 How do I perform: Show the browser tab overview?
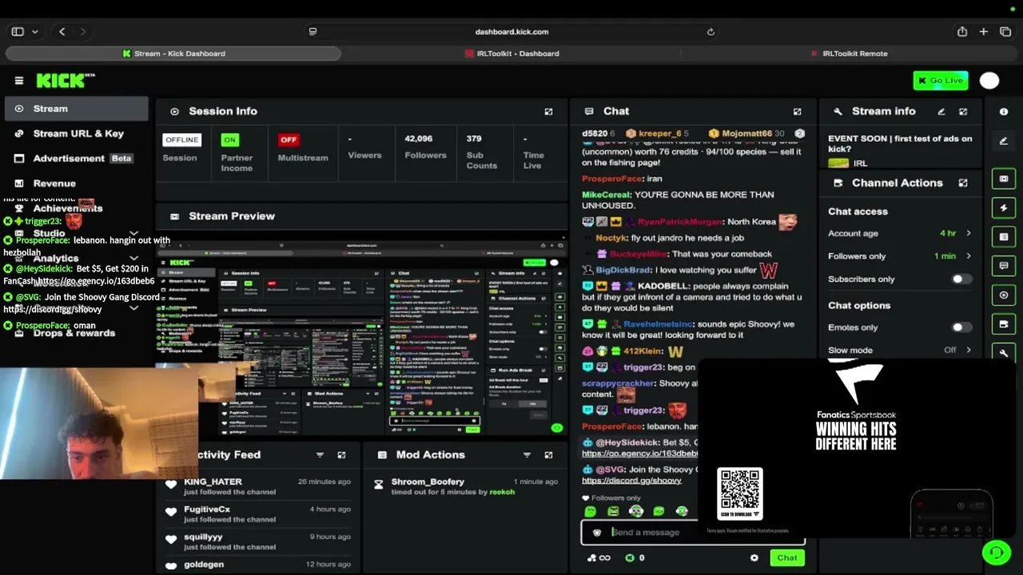click(x=1005, y=32)
